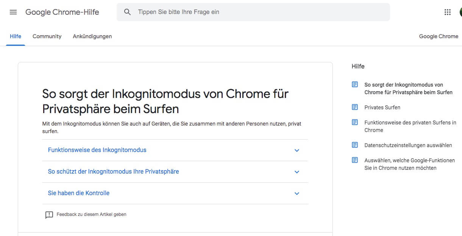Click the Google Chrome-Hilfe title

(x=62, y=12)
